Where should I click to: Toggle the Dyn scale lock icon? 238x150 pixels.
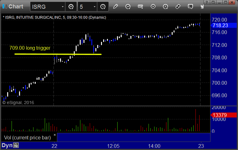[x=16, y=145]
